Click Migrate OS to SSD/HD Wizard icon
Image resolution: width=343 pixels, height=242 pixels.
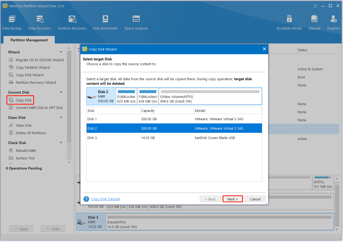[11, 60]
